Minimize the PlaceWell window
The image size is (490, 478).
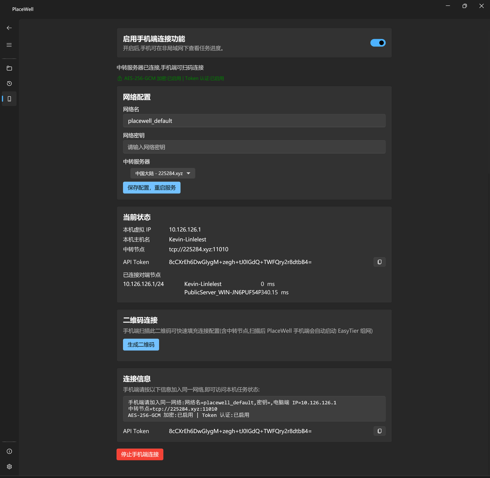pos(448,6)
